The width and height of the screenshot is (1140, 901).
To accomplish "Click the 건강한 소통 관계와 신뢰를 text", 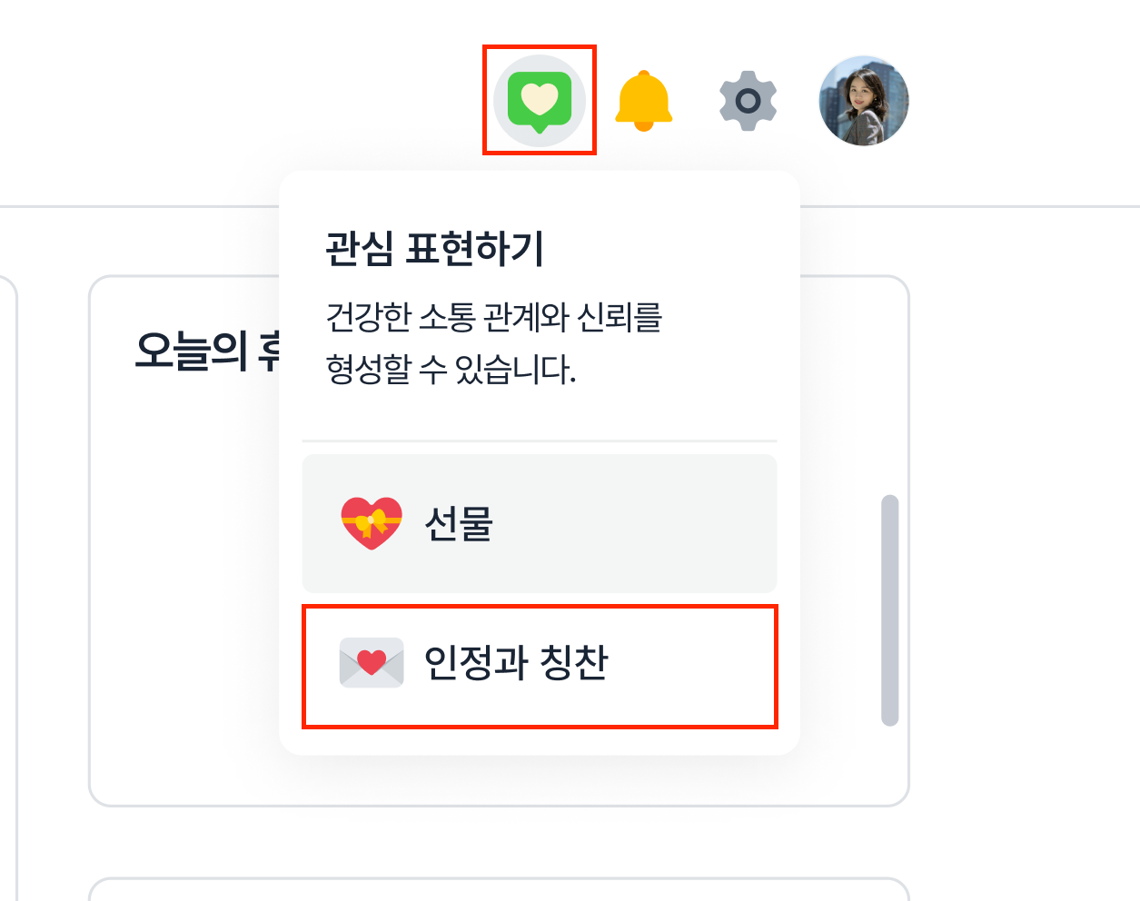I will (493, 317).
